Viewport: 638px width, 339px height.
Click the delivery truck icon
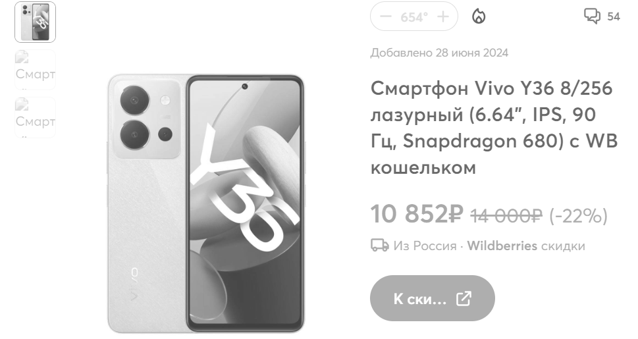click(x=379, y=245)
